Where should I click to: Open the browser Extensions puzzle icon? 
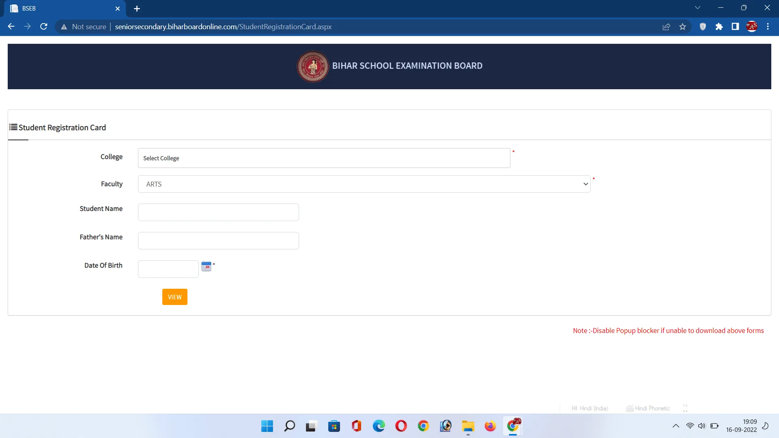coord(719,27)
